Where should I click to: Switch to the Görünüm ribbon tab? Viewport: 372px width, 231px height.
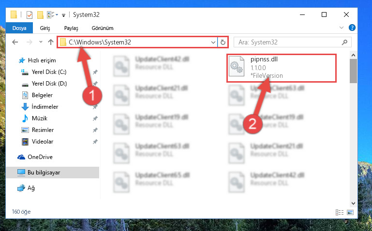(x=103, y=28)
